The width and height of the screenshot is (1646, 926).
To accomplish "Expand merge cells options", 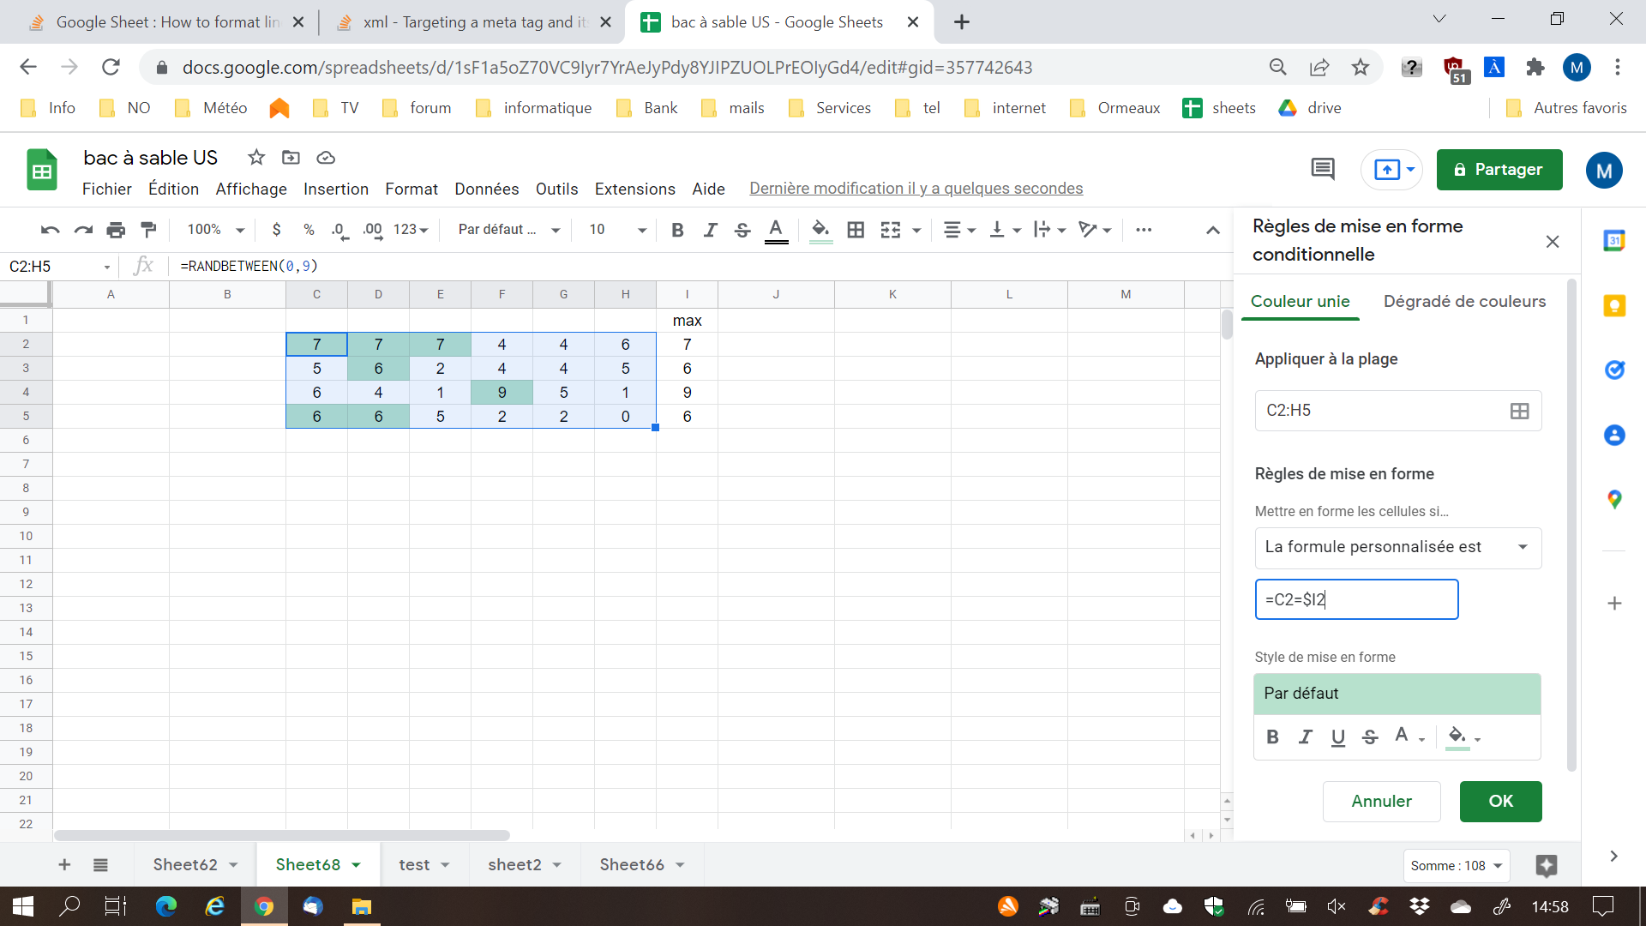I will (x=916, y=230).
